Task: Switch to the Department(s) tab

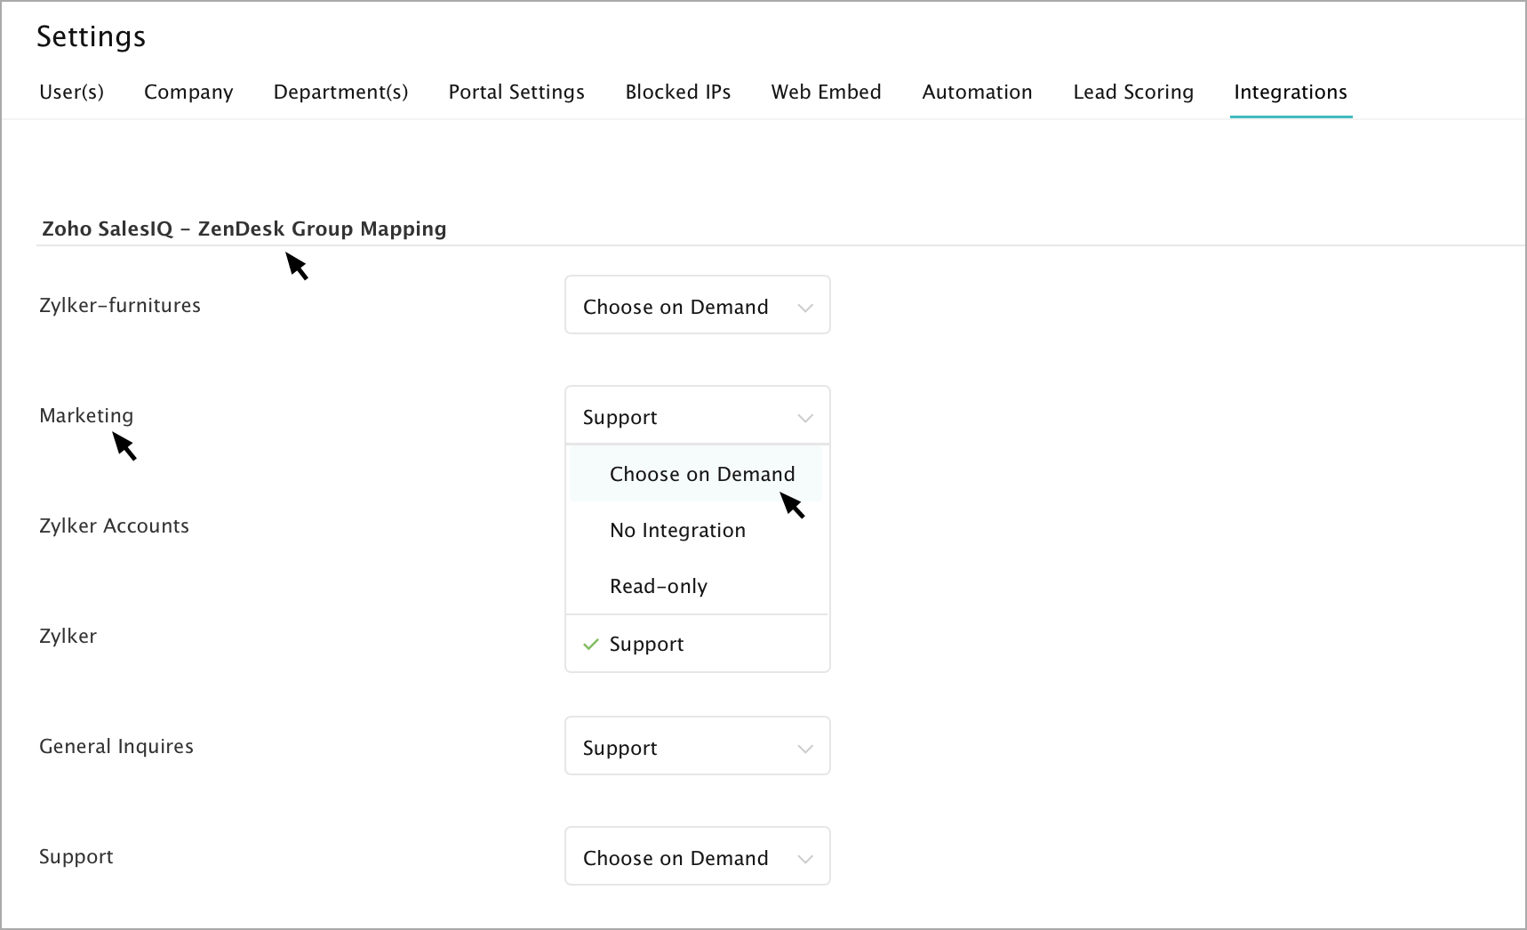Action: [340, 92]
